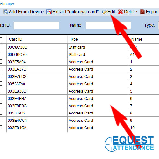This screenshot has height=159, width=159.
Task: Sort by Name column header
Action: [x=137, y=39]
